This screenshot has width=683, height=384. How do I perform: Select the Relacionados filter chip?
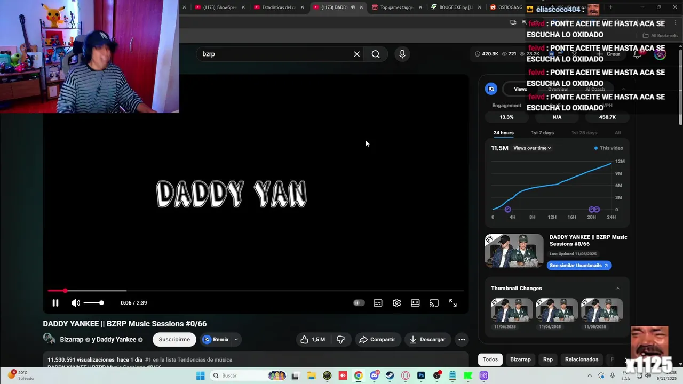point(582,359)
